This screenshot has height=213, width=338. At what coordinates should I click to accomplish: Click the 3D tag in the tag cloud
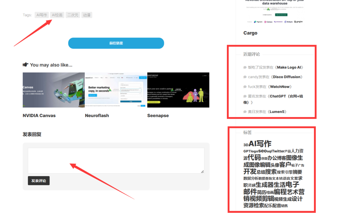tap(246, 145)
